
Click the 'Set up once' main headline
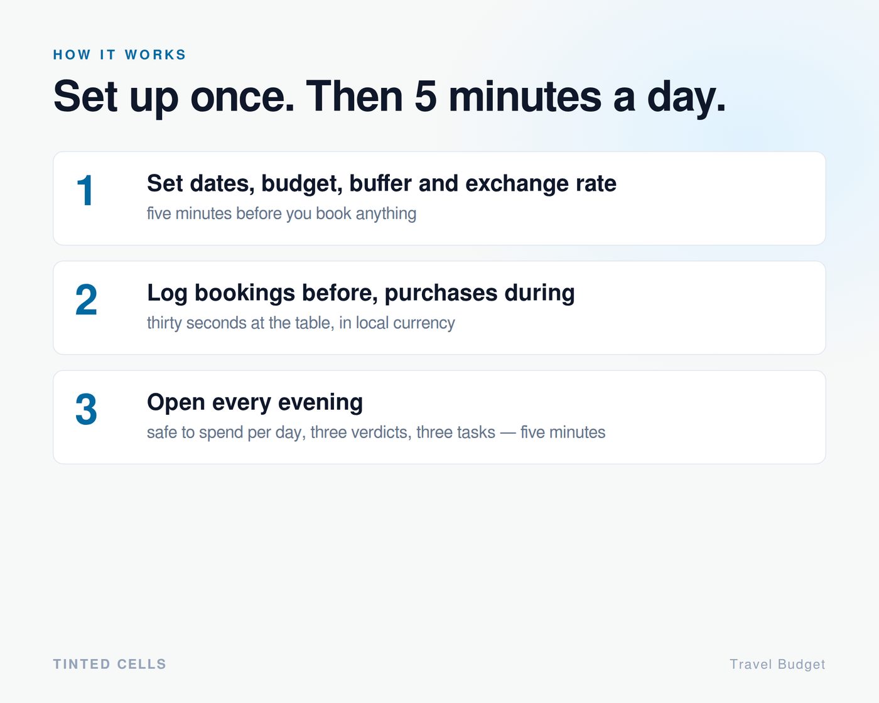point(389,97)
